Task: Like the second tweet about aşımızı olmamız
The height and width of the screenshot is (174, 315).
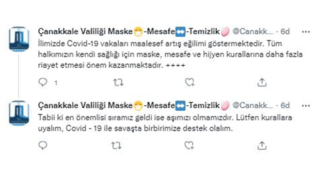Action: click(189, 145)
